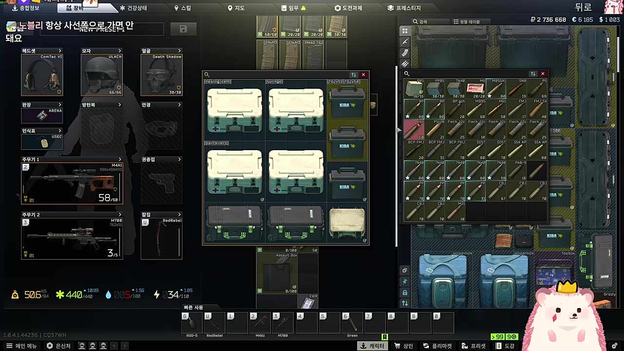624x351 pixels.
Task: Select the M21 ammo stack
Action: (455, 212)
